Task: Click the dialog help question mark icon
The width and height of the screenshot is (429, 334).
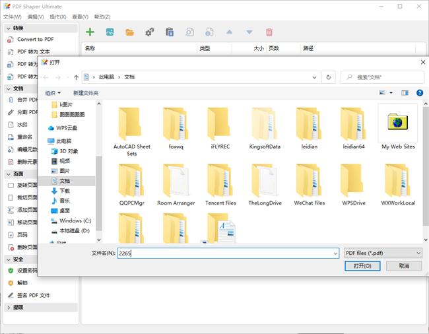Action: point(420,93)
